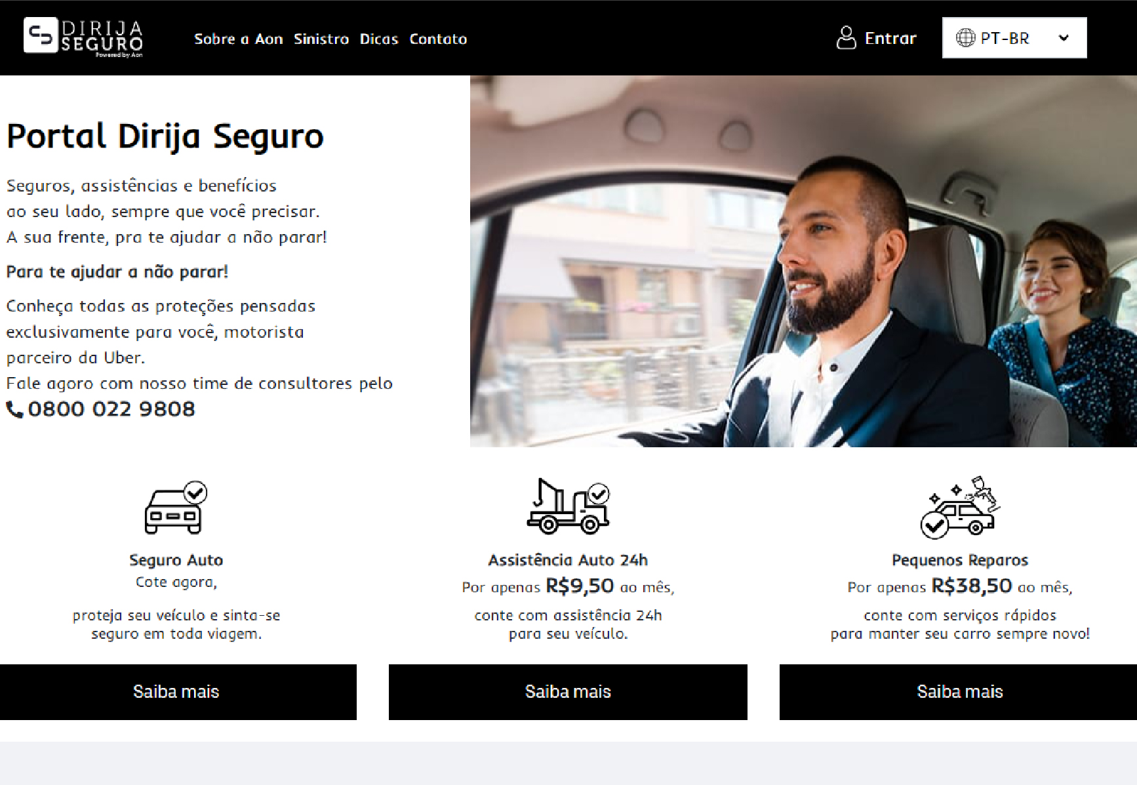Click the Pequenos Reparos spray car icon
1137x785 pixels.
960,508
